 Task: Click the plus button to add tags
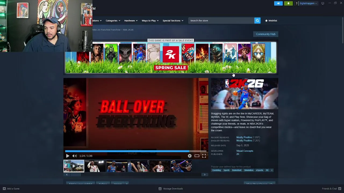272,170
